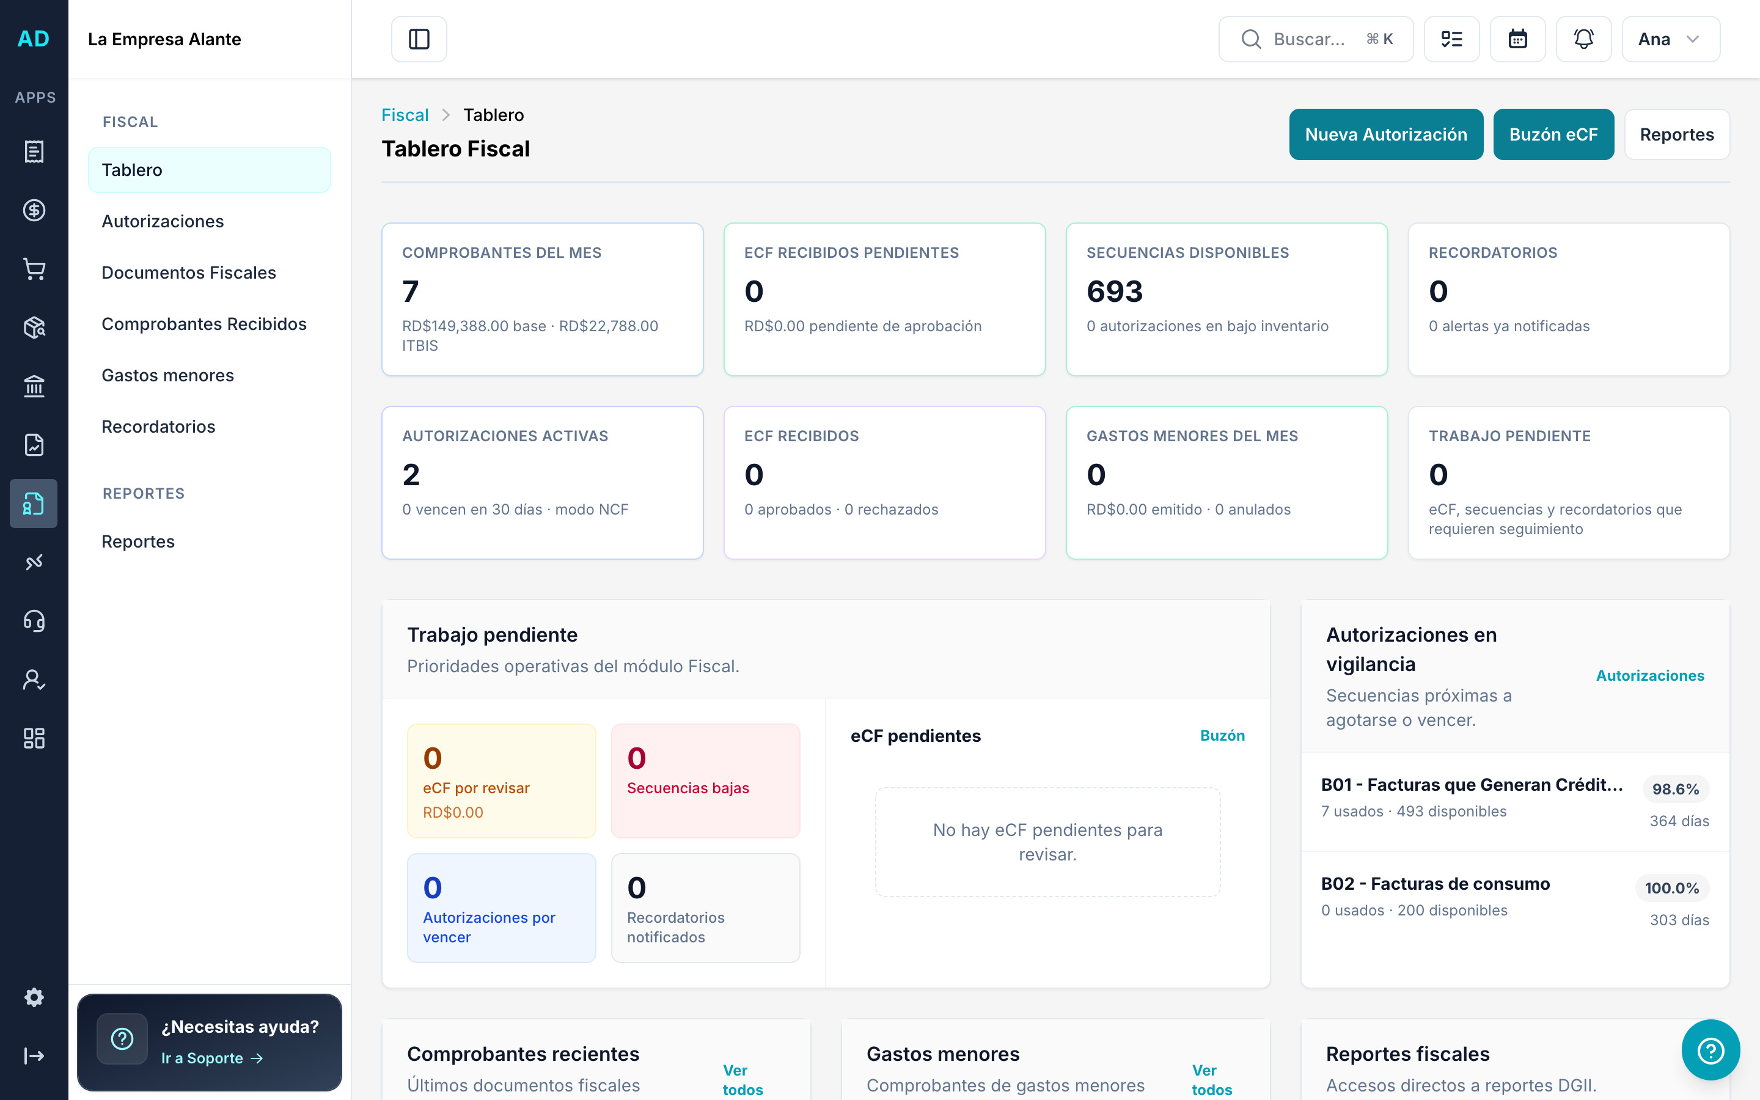
Task: Open the eCF recibidos stat card
Action: [884, 482]
